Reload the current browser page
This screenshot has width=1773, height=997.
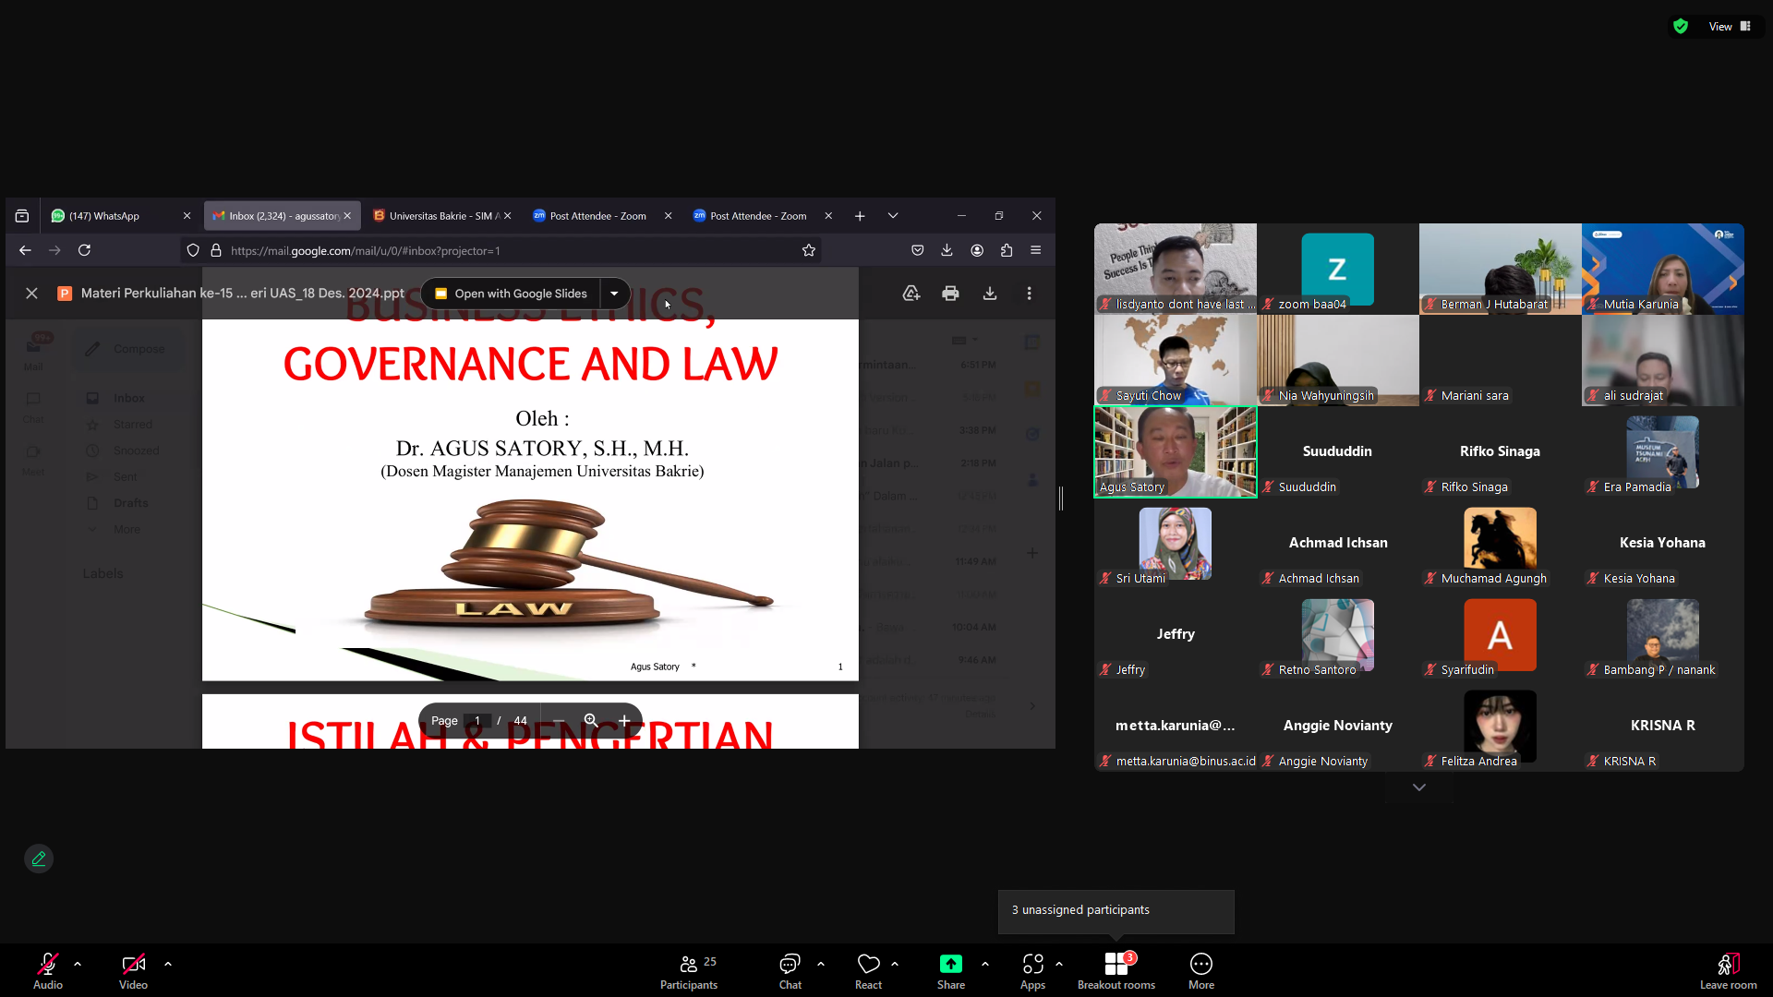click(x=84, y=250)
